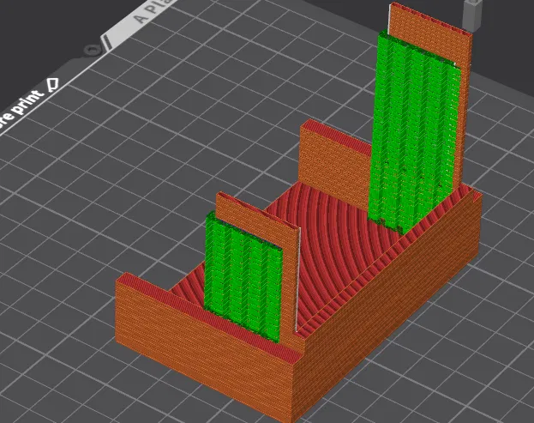Click the small icon beside the "re print" label
This screenshot has height=423, width=534.
(53, 84)
